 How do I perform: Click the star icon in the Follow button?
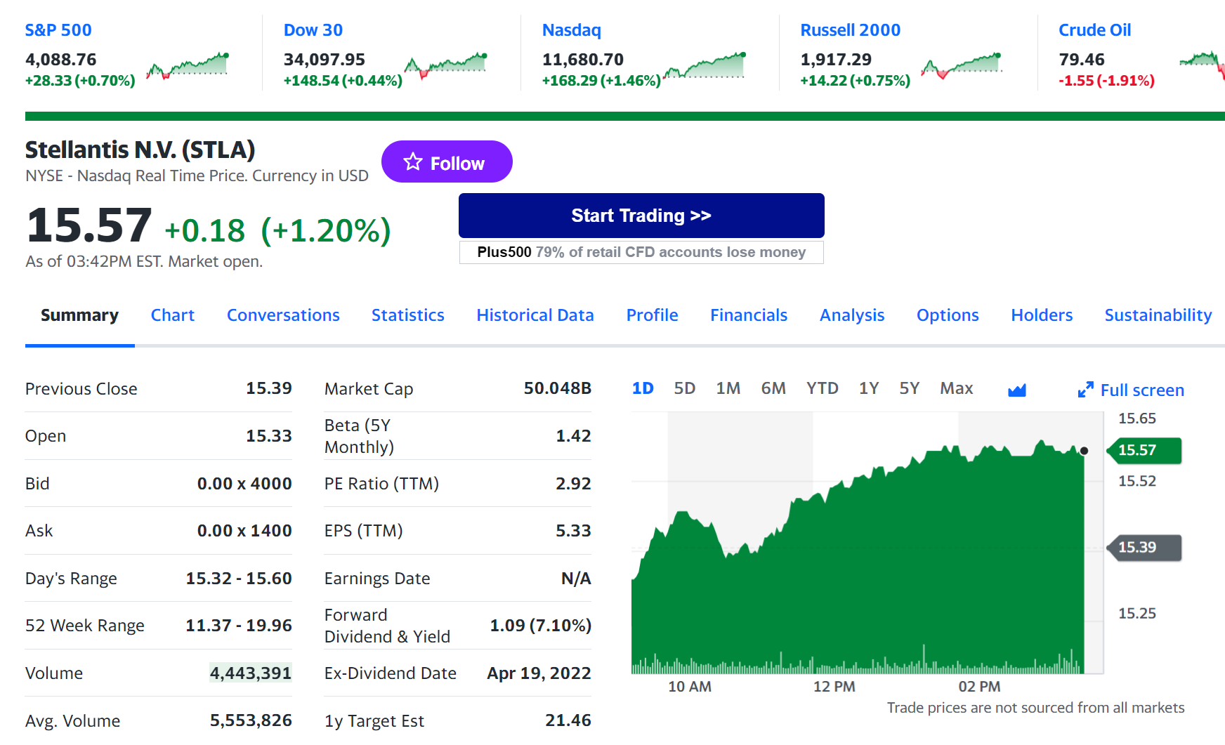pos(413,162)
